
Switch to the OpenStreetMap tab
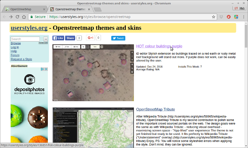pos(24,9)
